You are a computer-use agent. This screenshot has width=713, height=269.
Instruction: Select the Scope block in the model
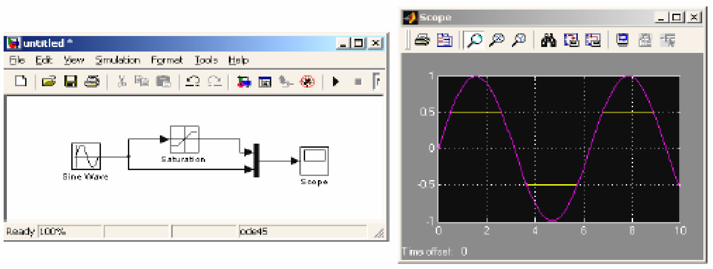314,160
